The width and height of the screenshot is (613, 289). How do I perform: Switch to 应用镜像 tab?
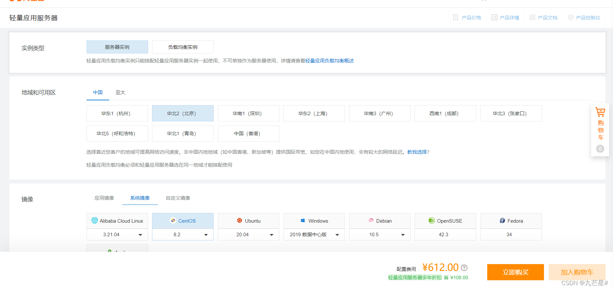(104, 198)
